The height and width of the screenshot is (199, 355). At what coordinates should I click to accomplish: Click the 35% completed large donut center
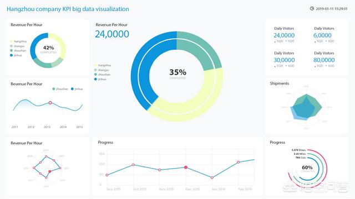177,74
